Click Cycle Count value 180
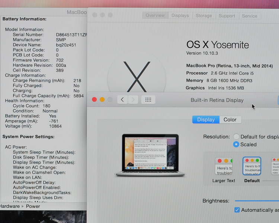 (46, 106)
